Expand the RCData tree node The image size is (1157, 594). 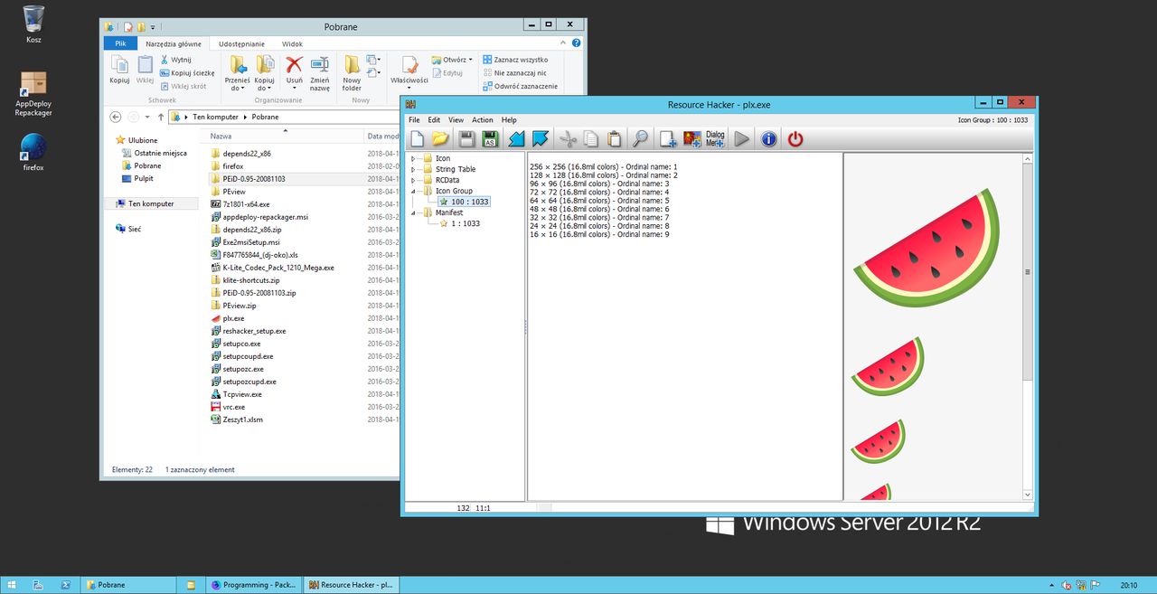(x=413, y=180)
